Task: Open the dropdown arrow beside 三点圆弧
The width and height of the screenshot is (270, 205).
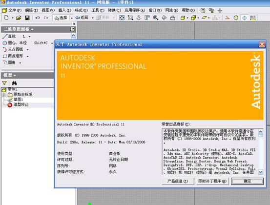Action: pos(27,50)
